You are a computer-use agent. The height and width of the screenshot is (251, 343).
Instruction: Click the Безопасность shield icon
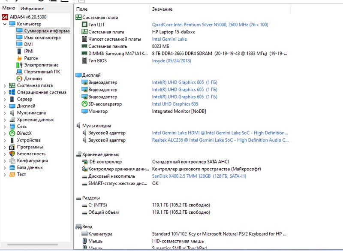[x=12, y=154]
